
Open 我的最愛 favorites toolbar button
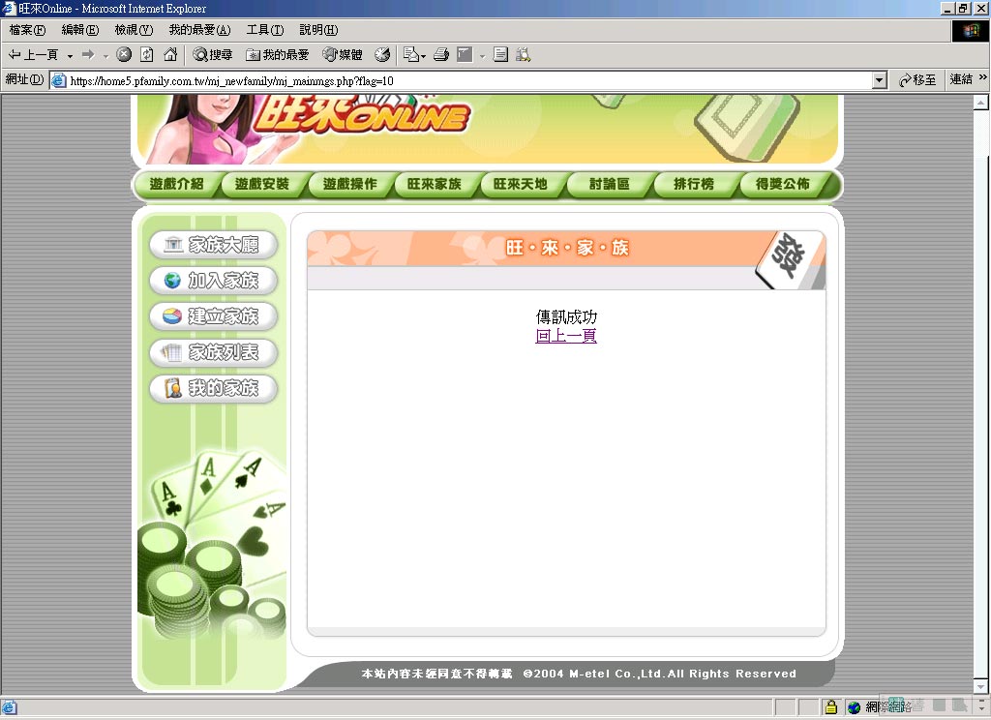pyautogui.click(x=278, y=55)
